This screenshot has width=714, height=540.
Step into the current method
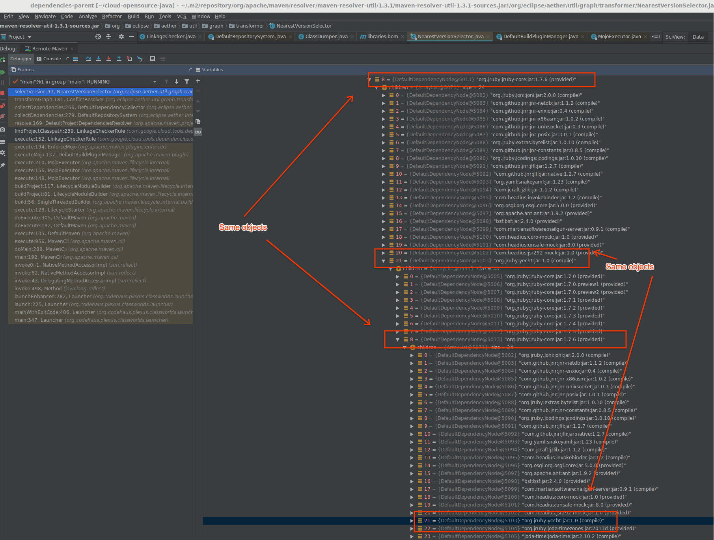[x=99, y=59]
